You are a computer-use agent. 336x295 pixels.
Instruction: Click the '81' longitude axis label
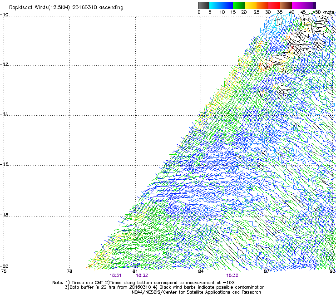pos(135,271)
